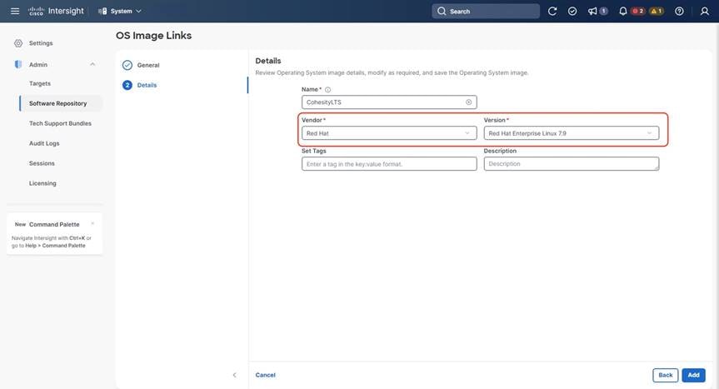The width and height of the screenshot is (719, 389).
Task: Clear the Name field with X icon
Action: pos(468,102)
